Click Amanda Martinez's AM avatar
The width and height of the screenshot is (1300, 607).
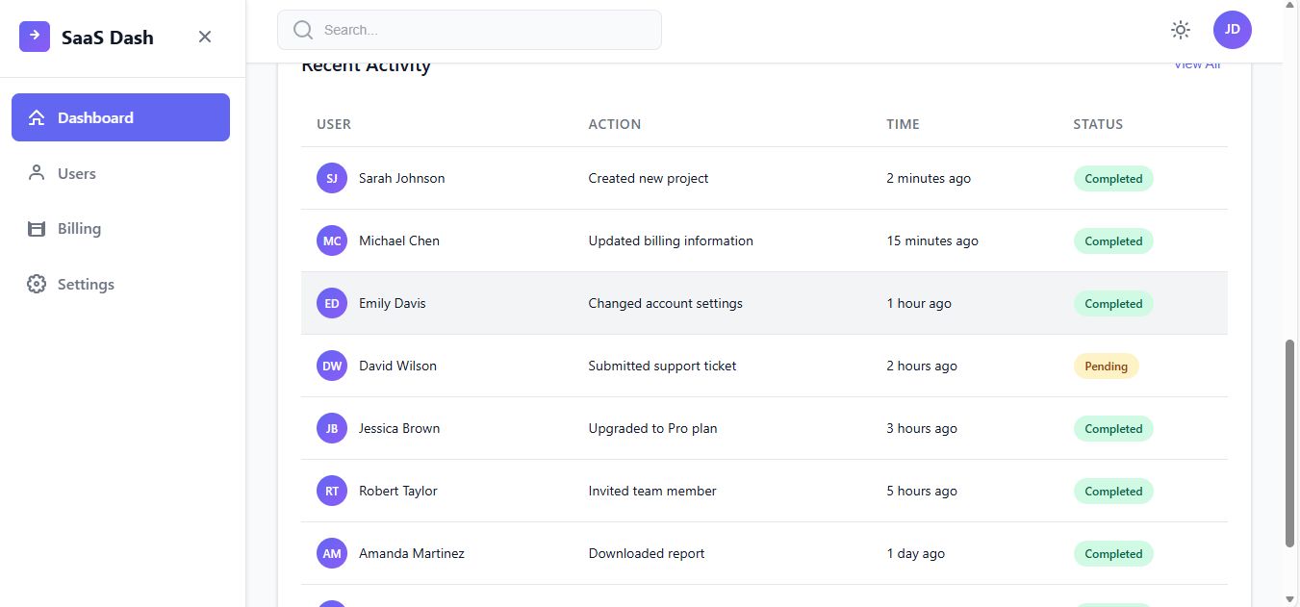pyautogui.click(x=332, y=553)
